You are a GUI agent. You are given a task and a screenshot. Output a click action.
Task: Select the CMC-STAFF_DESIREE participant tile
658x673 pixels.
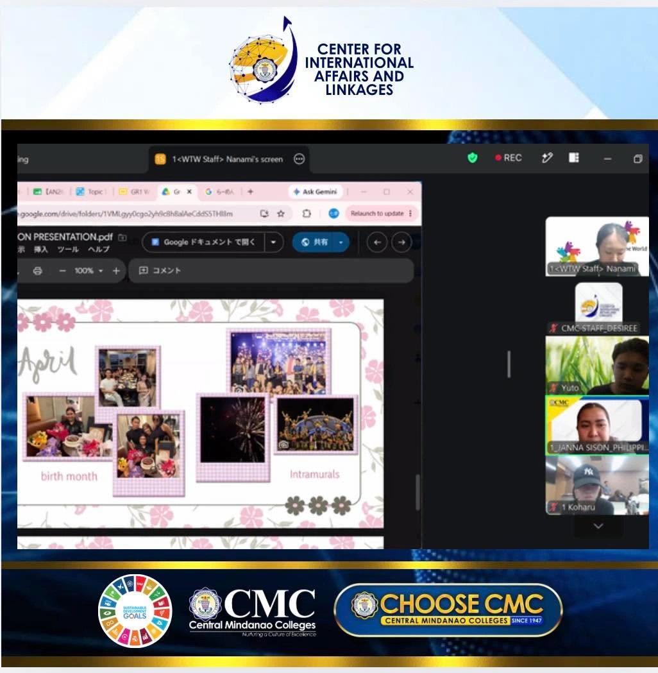[598, 308]
